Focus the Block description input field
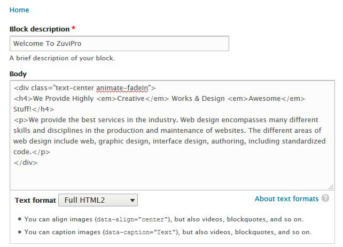 (x=119, y=43)
